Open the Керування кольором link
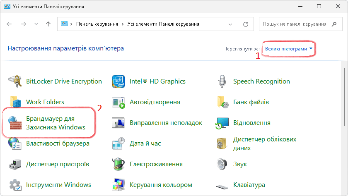Screen dimensions: 348x196 [x=161, y=185]
